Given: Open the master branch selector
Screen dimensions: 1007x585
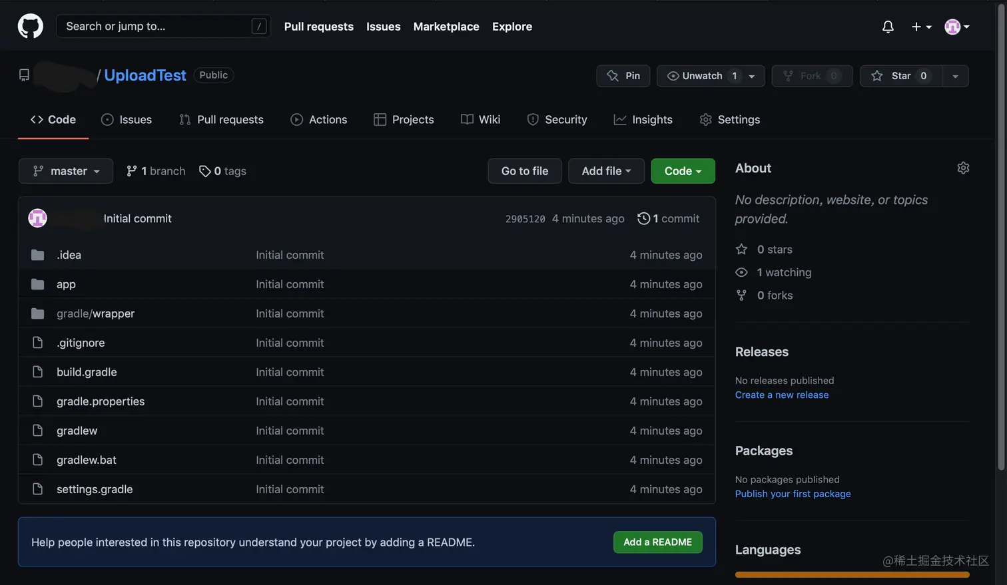Looking at the screenshot, I should [66, 171].
